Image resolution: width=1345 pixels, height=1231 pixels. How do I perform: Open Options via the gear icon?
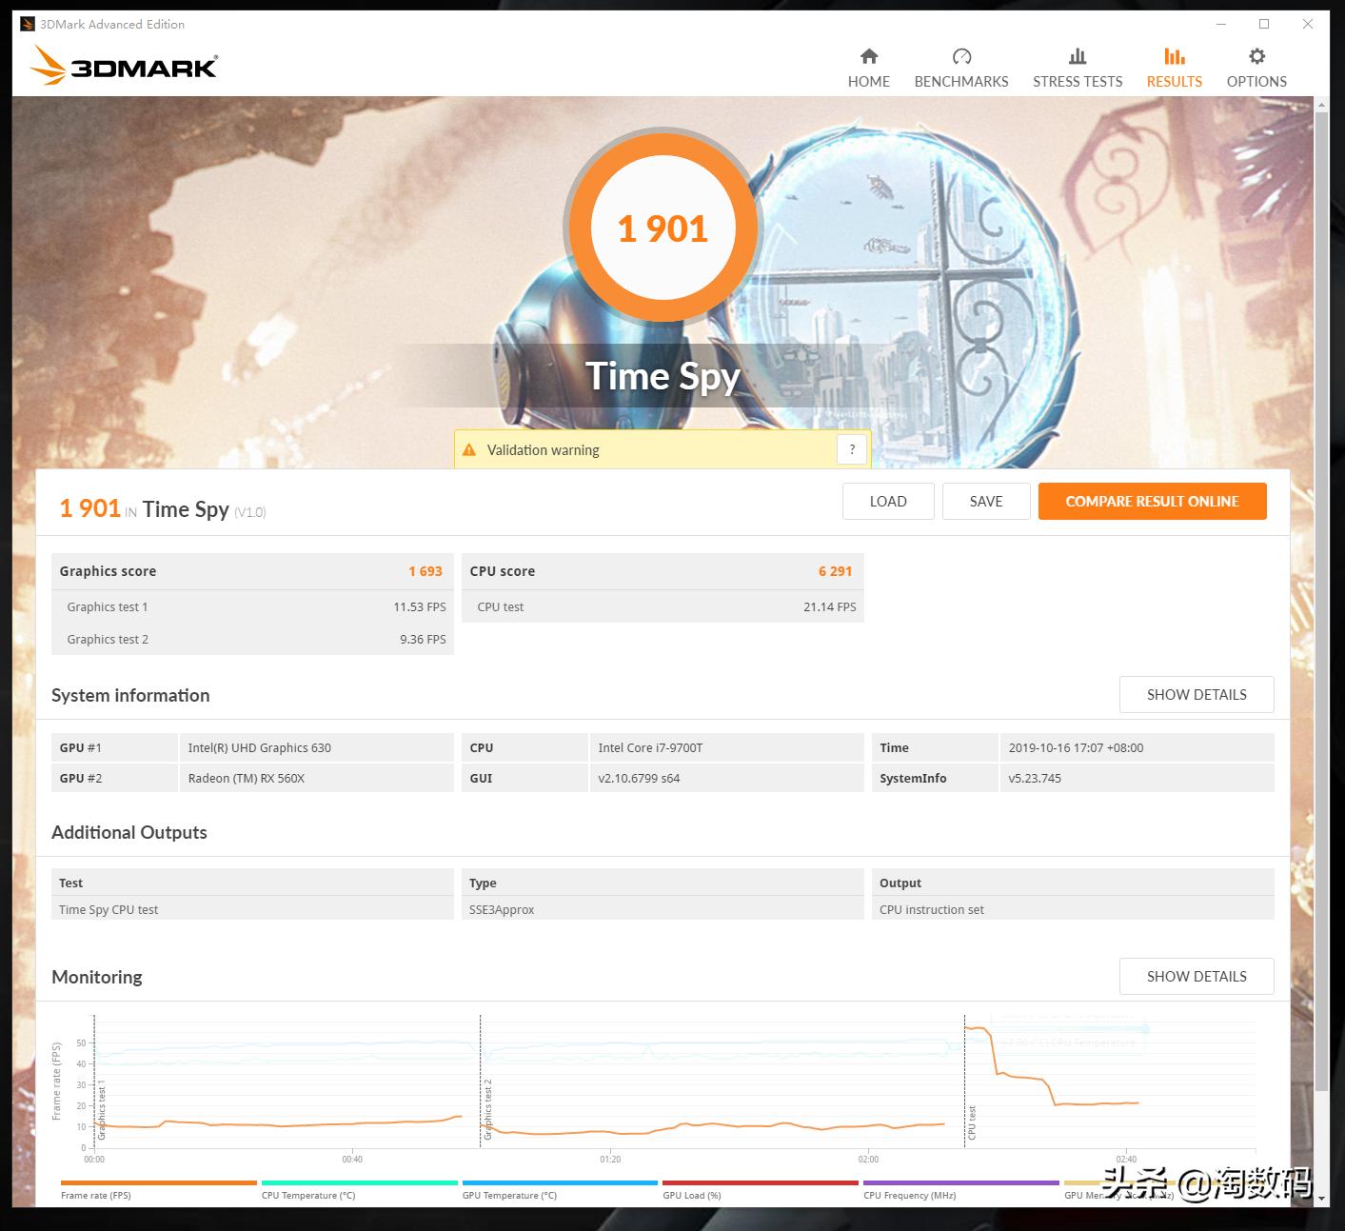1255,56
